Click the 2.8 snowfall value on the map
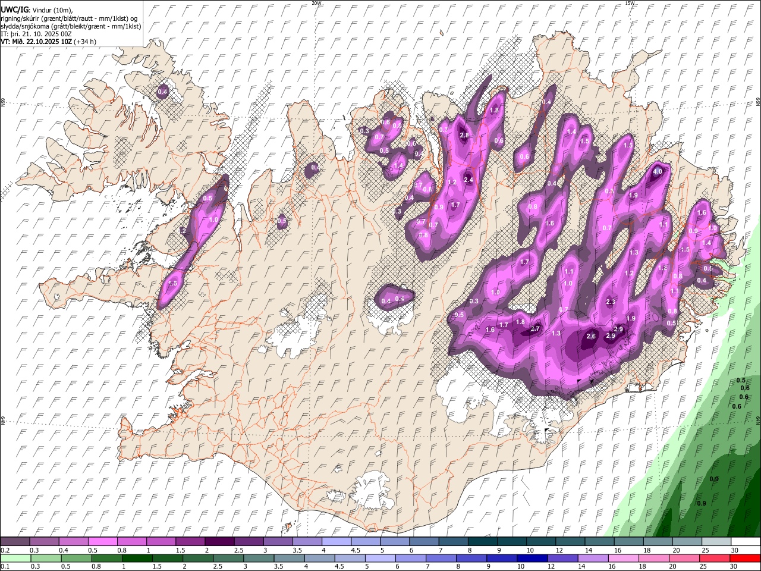The width and height of the screenshot is (761, 571). coord(464,136)
